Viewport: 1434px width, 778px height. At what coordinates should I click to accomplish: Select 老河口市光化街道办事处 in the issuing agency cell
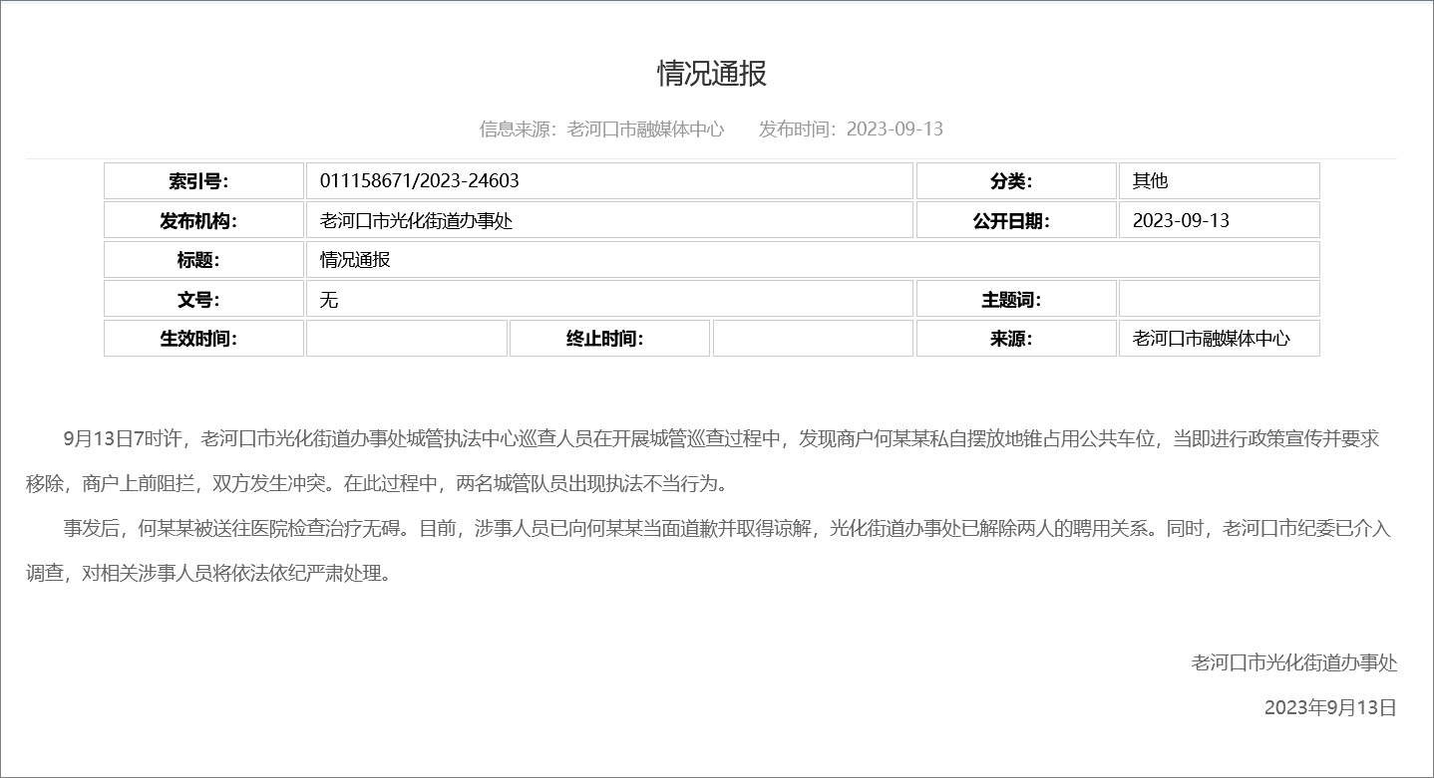click(417, 220)
